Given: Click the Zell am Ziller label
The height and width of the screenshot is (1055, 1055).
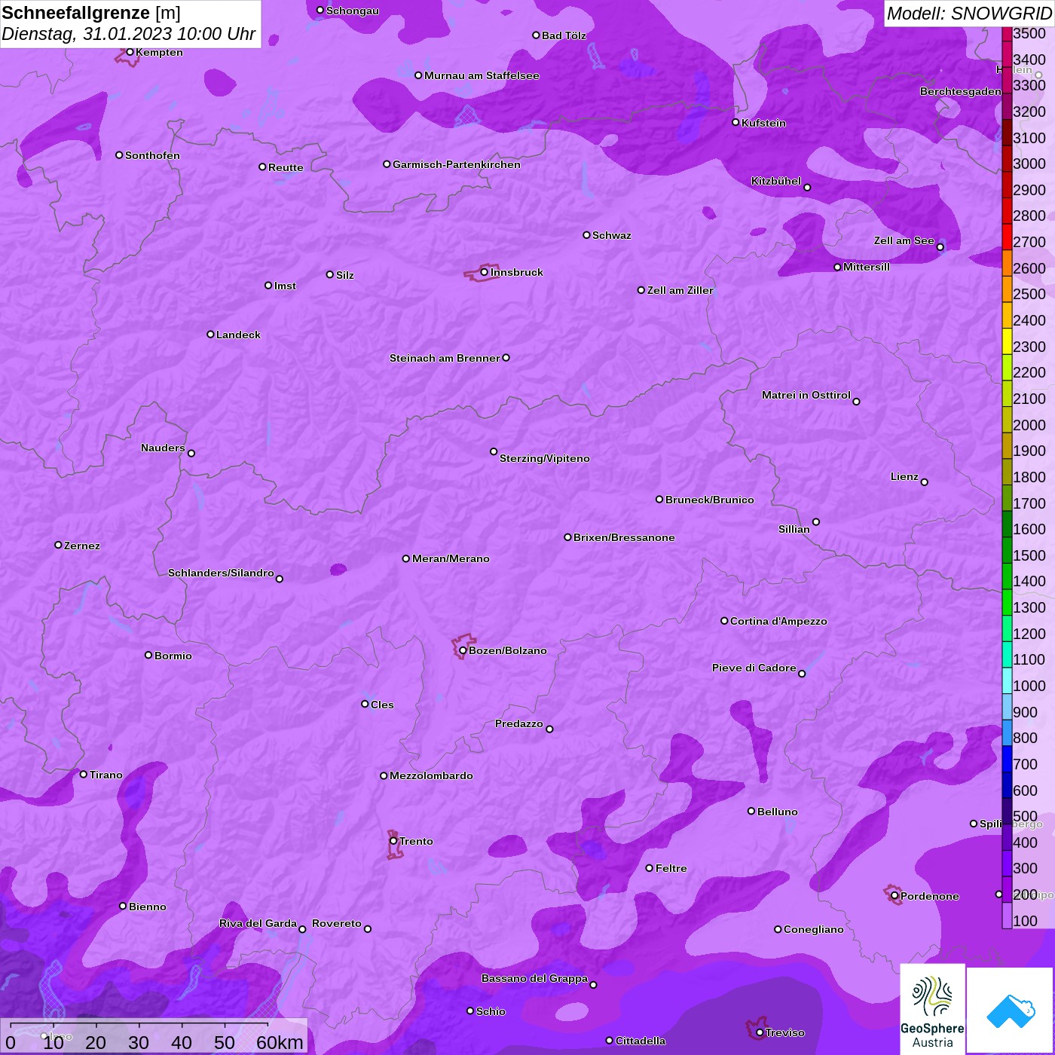Looking at the screenshot, I should click(680, 290).
